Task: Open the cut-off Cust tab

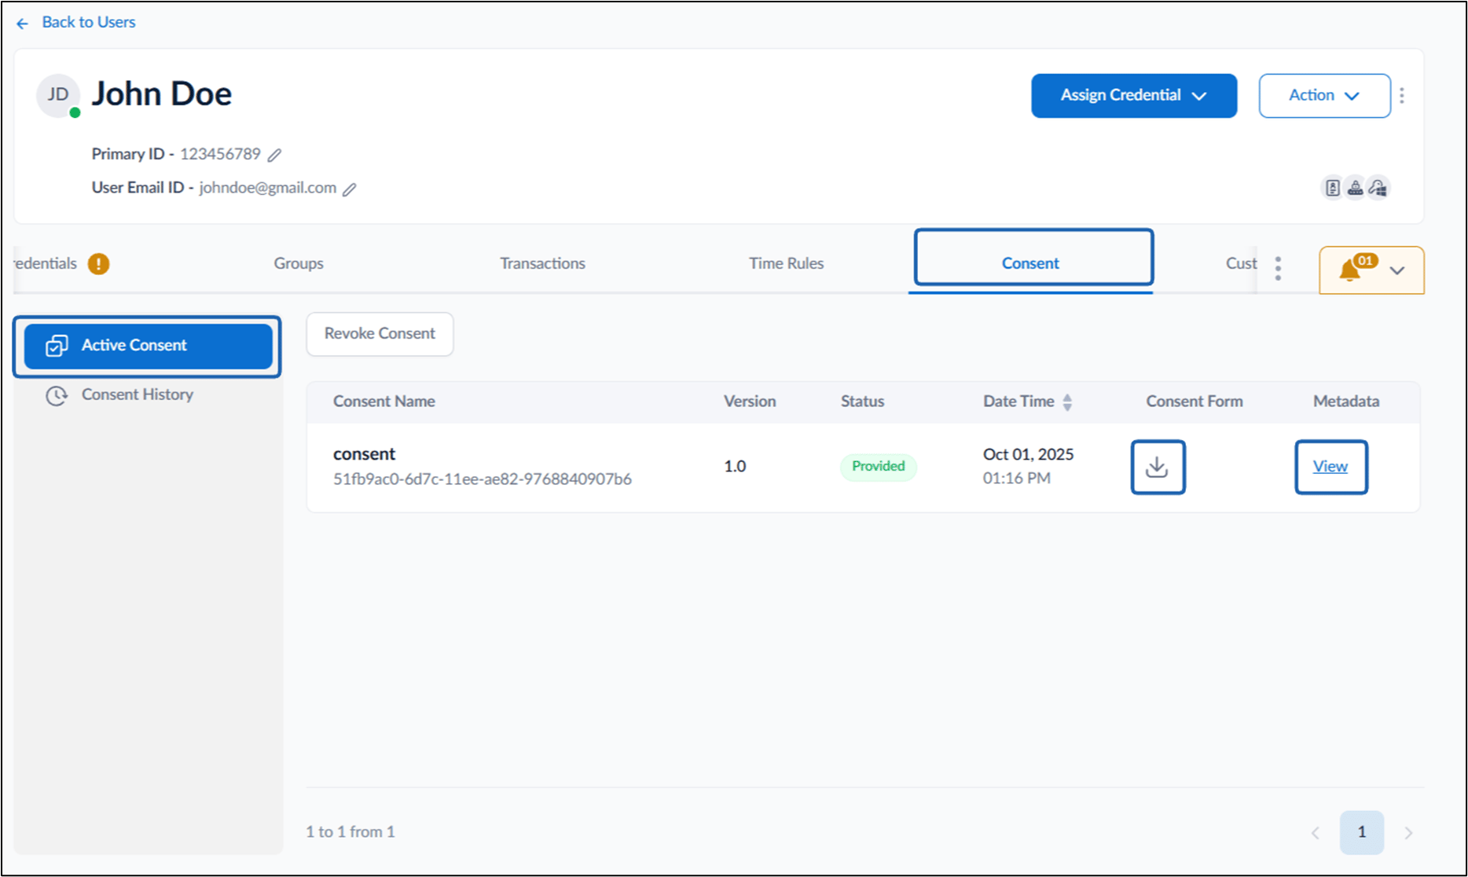Action: click(x=1241, y=263)
